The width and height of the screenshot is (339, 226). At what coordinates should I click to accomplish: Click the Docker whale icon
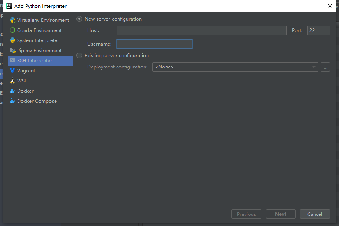[12, 91]
